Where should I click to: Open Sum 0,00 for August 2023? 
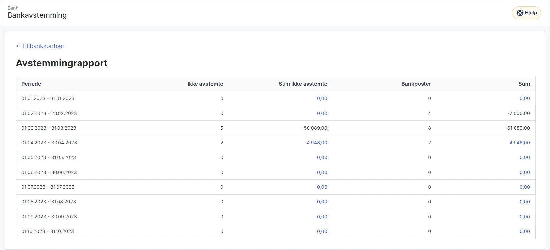(525, 202)
